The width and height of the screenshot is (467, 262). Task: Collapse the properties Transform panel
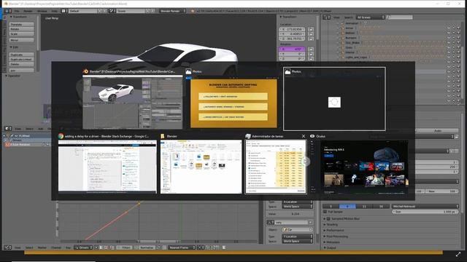click(x=288, y=17)
